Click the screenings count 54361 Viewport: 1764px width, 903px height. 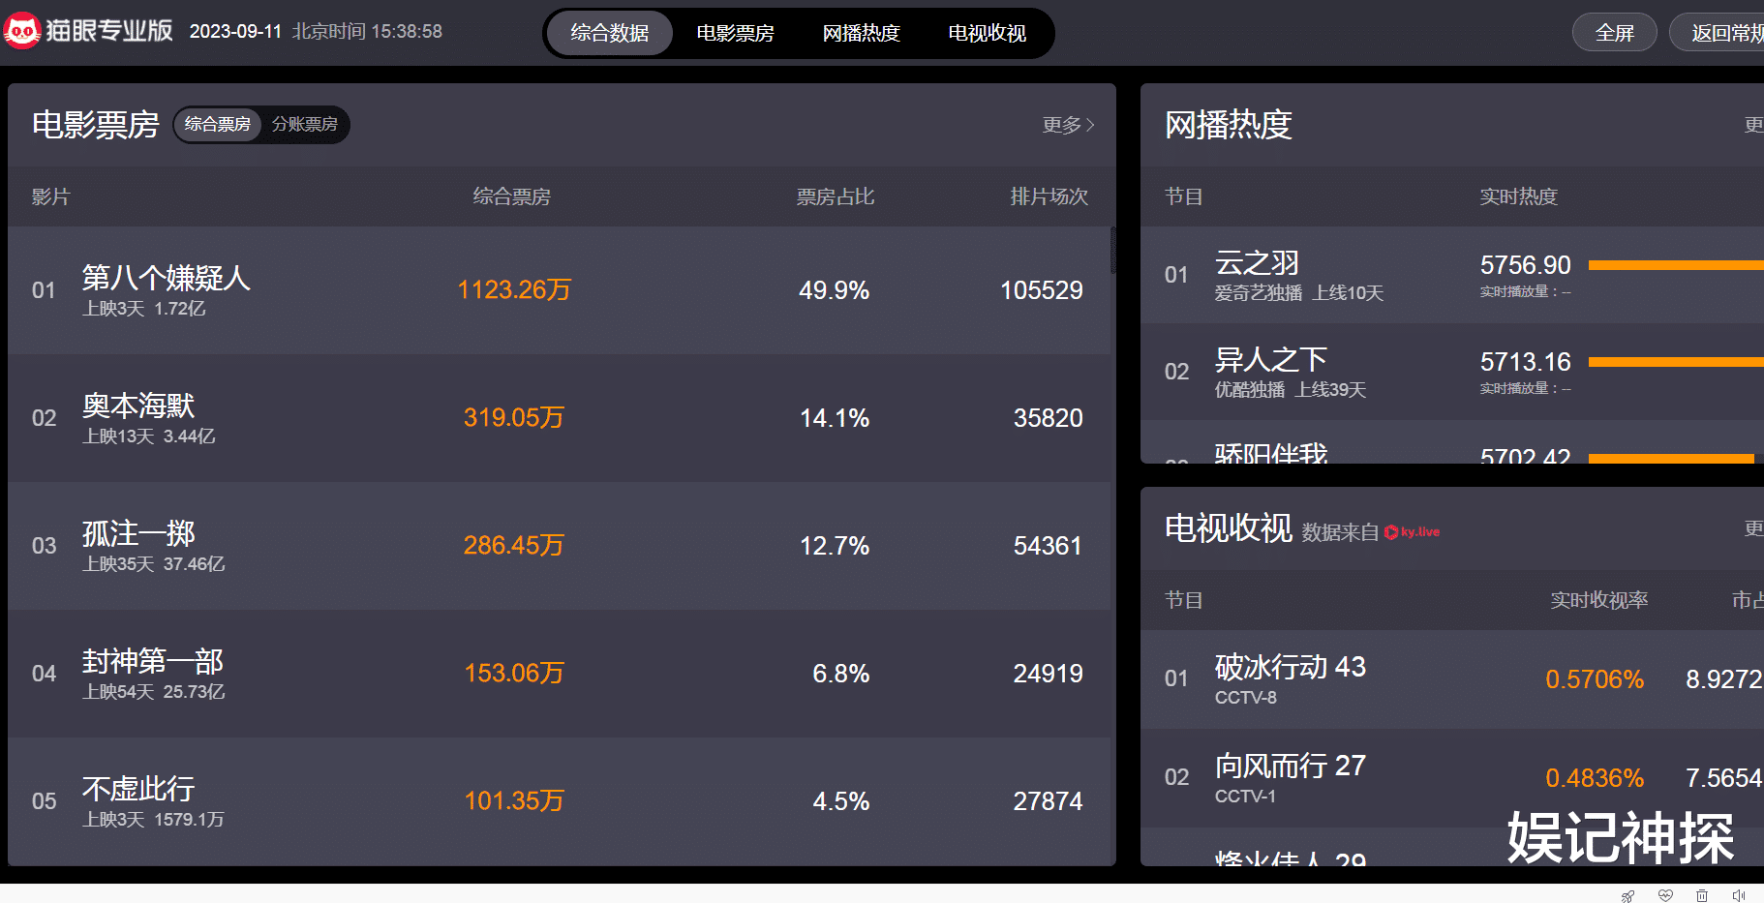click(x=1049, y=546)
